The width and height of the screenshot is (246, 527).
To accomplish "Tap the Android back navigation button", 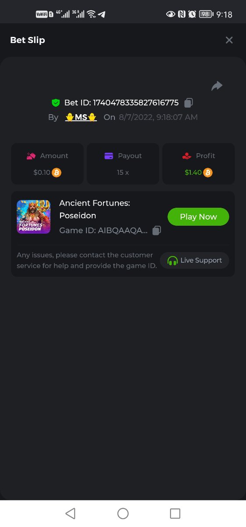I will pyautogui.click(x=70, y=513).
